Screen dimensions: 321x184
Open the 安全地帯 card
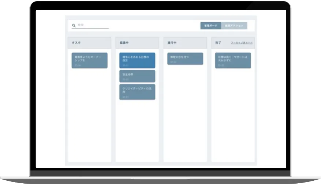coord(137,76)
